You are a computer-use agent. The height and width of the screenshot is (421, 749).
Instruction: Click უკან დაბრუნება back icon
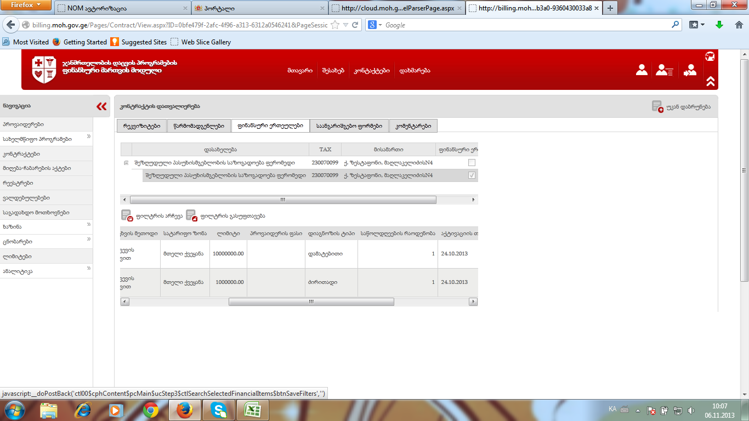(x=657, y=106)
